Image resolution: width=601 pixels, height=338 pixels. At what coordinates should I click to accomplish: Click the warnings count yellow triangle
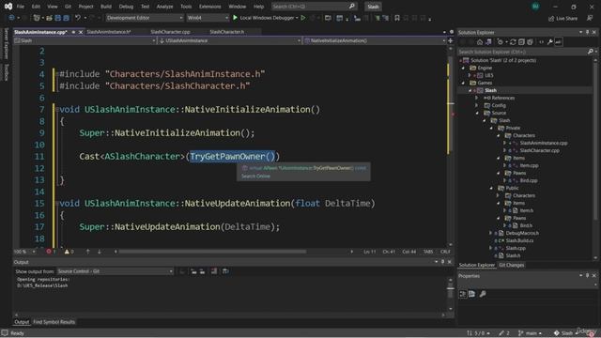click(x=67, y=252)
